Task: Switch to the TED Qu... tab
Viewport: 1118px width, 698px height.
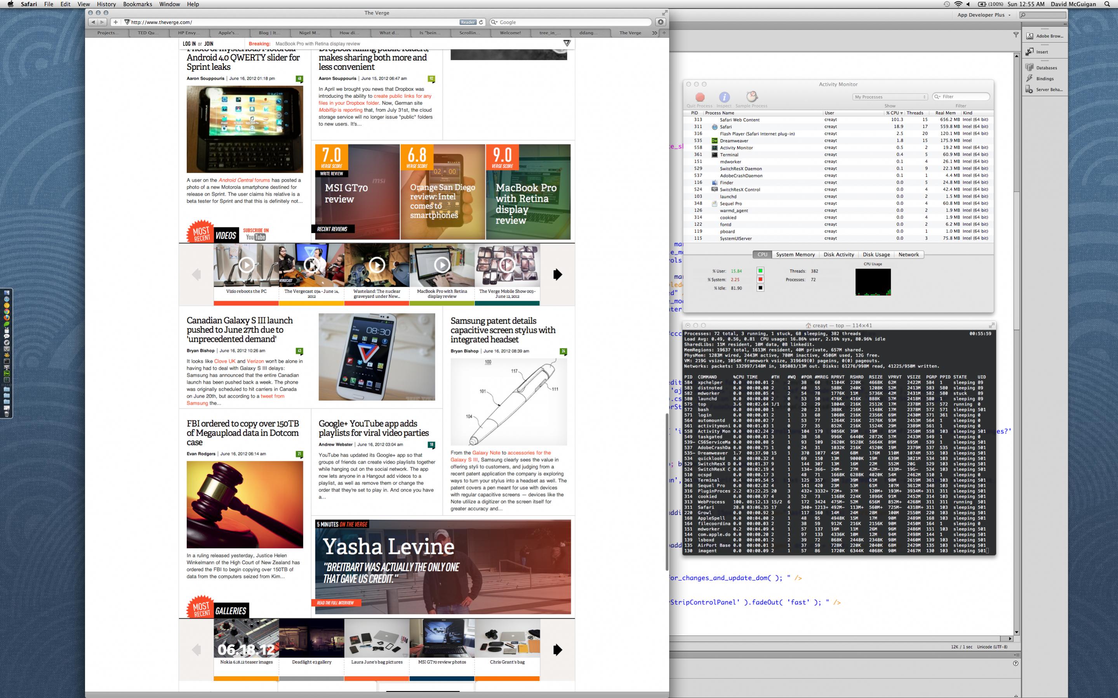Action: point(148,33)
